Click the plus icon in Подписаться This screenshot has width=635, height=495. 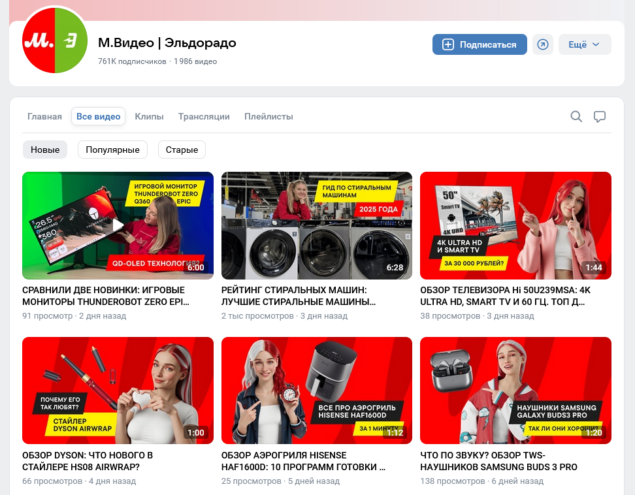coord(448,44)
